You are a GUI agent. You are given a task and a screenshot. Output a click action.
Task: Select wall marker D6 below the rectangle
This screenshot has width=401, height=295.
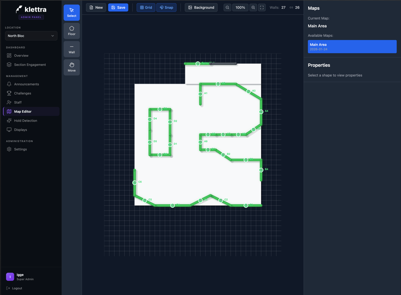click(160, 155)
